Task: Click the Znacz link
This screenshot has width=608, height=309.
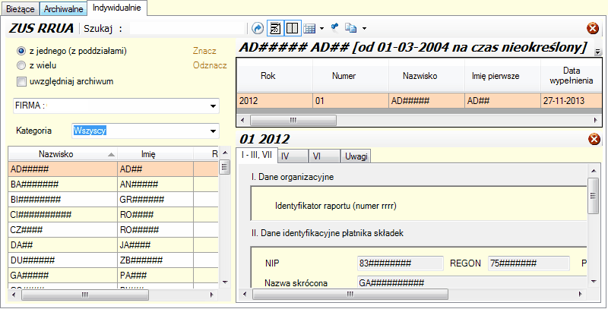Action: click(204, 51)
